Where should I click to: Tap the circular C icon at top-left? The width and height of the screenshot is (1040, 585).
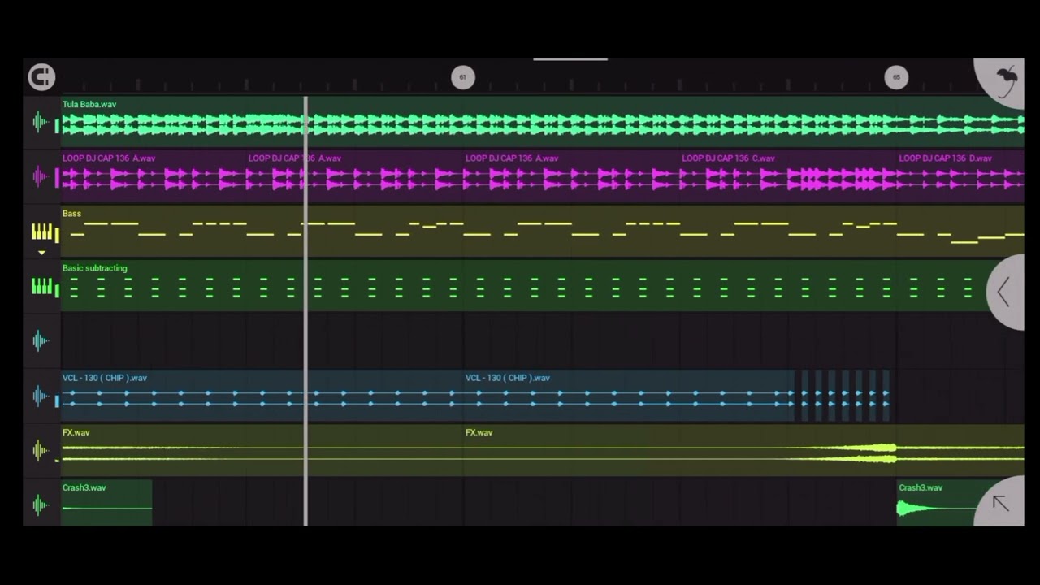[x=41, y=77]
